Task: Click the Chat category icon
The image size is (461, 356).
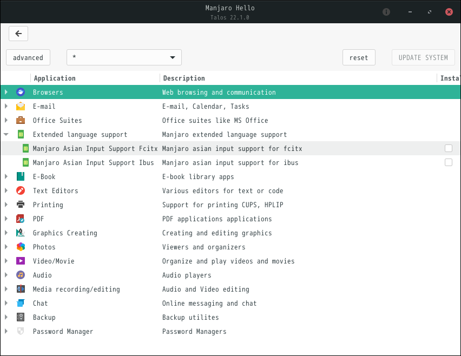Action: pos(21,303)
